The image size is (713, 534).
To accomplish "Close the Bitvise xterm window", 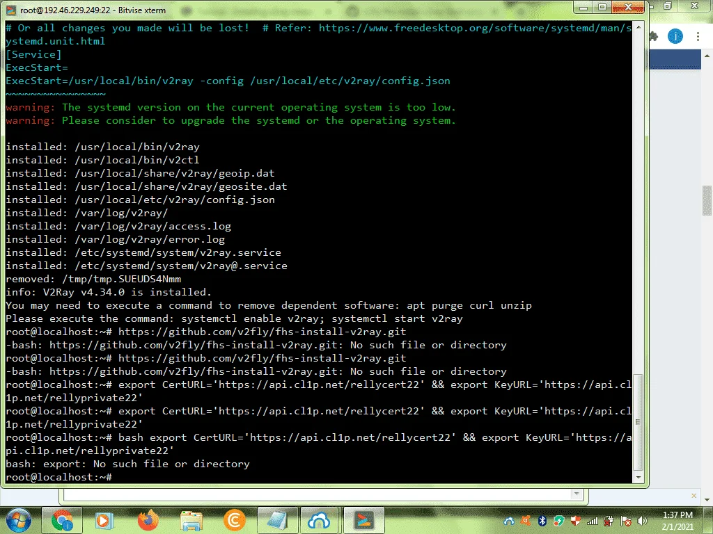I will (x=628, y=7).
